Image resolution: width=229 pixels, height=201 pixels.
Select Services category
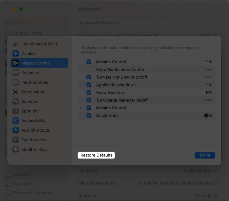click(39, 101)
